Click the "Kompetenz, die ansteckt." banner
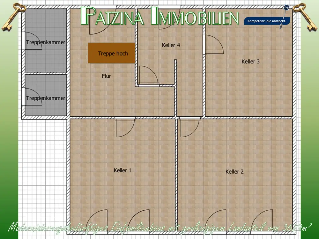The height and width of the screenshot is (239, 319). [x=267, y=21]
